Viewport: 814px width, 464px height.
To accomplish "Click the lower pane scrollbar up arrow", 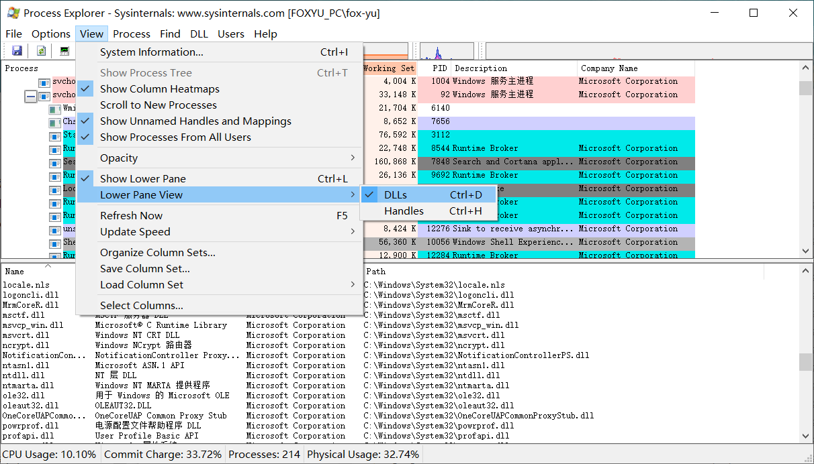I will 806,270.
